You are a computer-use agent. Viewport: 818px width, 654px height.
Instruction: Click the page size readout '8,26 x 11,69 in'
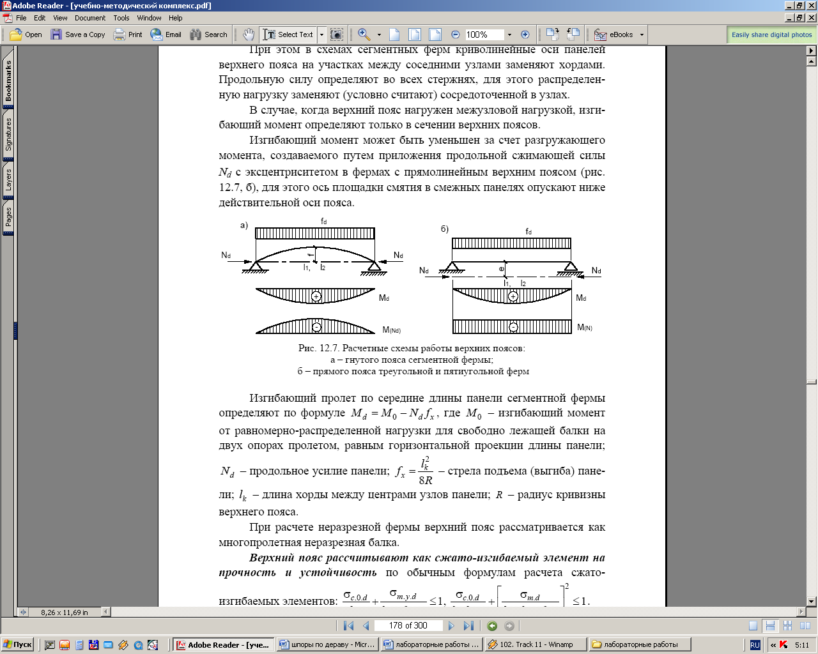65,612
